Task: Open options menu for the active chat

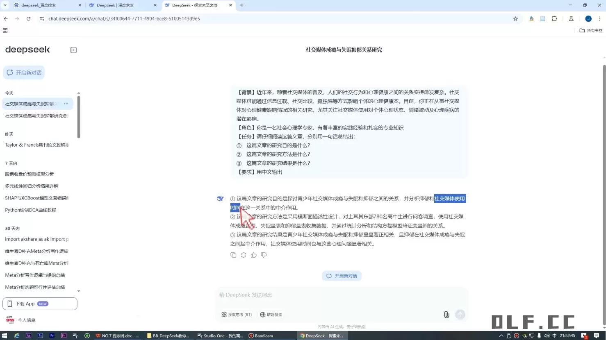Action: click(66, 104)
